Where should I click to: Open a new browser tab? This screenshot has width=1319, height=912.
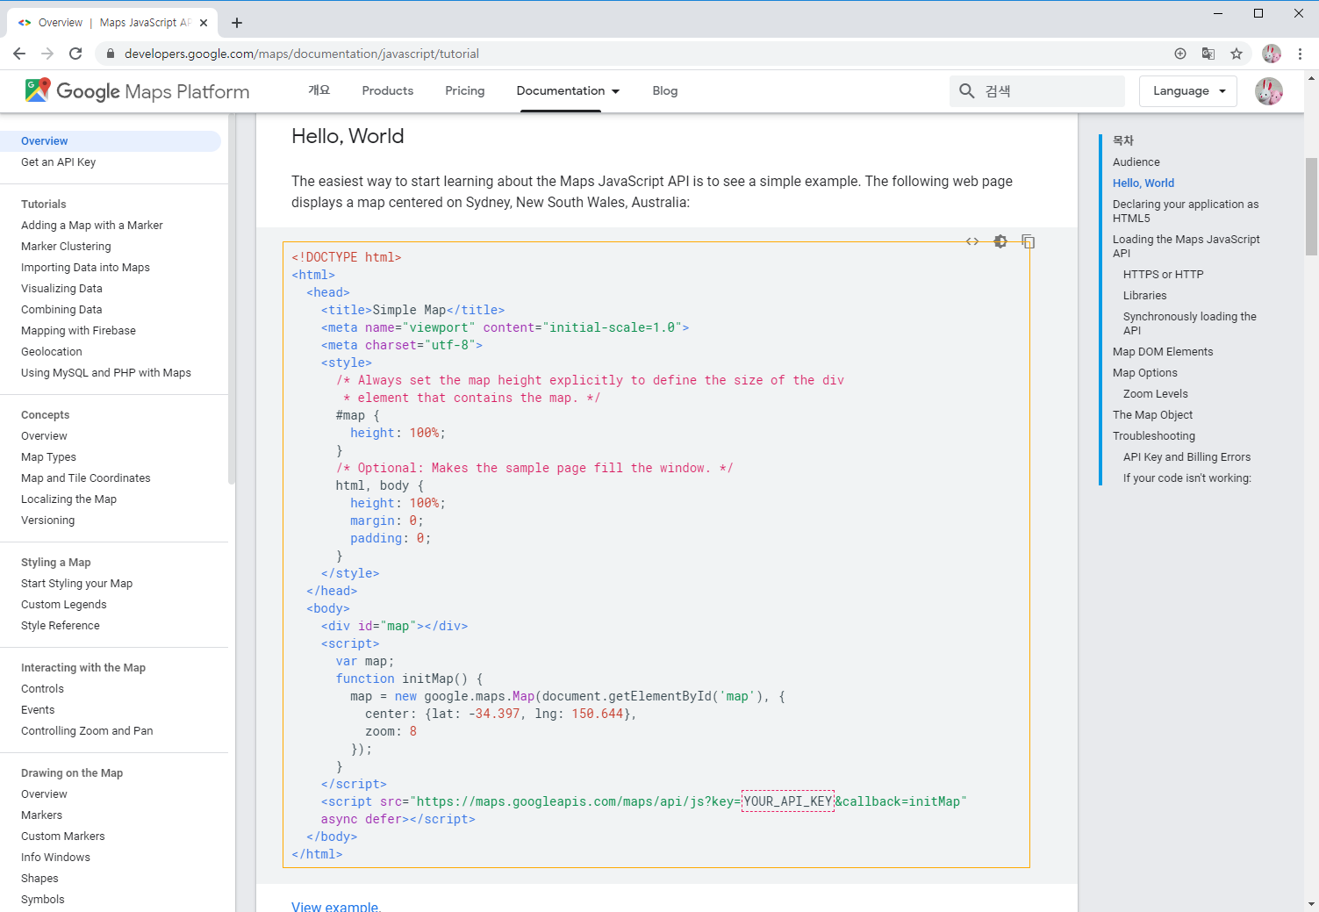237,23
